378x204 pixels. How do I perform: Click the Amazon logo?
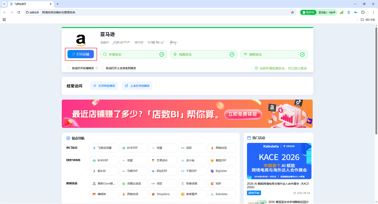click(x=81, y=40)
